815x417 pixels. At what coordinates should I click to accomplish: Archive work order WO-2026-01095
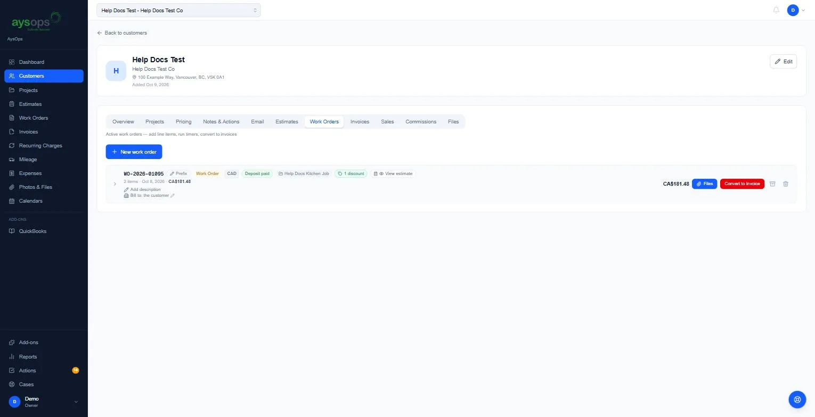click(x=772, y=184)
